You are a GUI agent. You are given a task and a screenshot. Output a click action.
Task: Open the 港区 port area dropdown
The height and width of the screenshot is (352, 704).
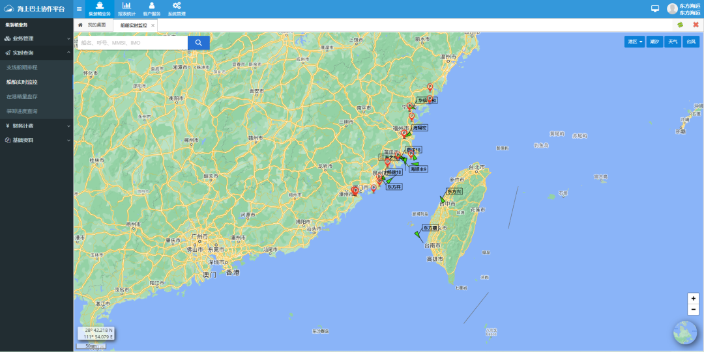point(634,42)
